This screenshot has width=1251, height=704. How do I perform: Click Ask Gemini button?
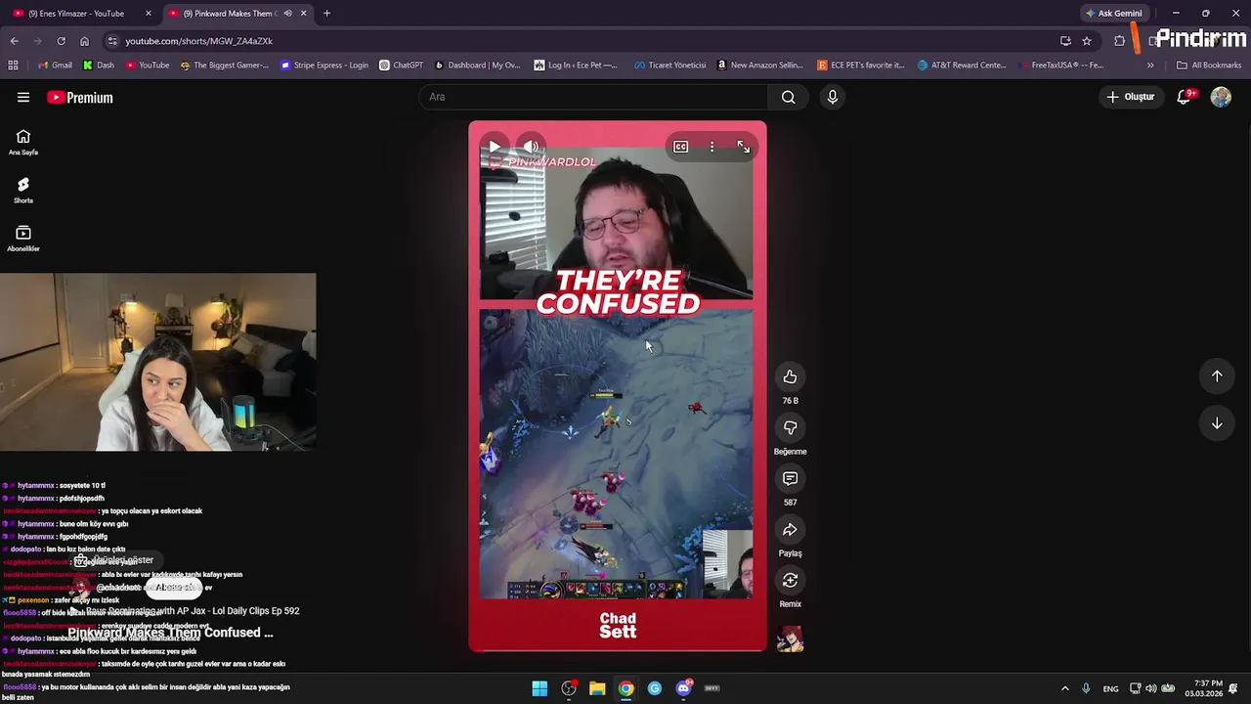[x=1113, y=14]
